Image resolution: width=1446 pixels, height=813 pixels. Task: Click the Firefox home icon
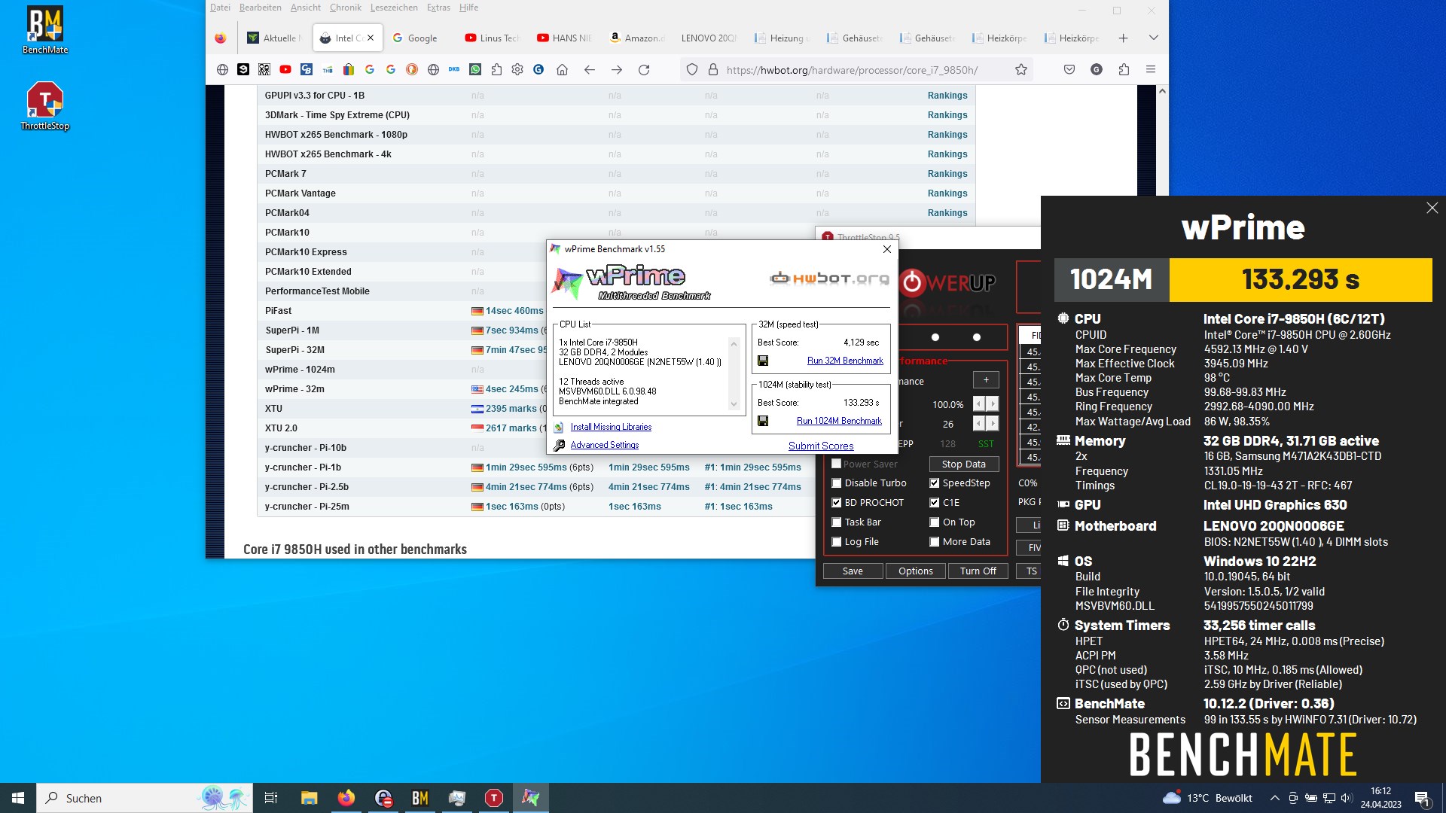click(x=562, y=70)
